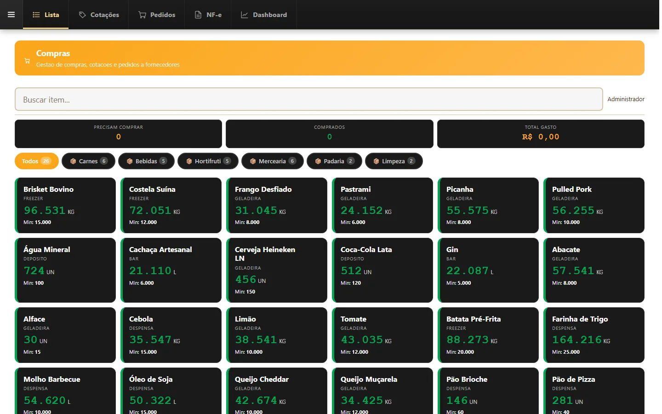Select the Cerveja Heineken LN item card
Image resolution: width=662 pixels, height=414 pixels.
point(277,270)
